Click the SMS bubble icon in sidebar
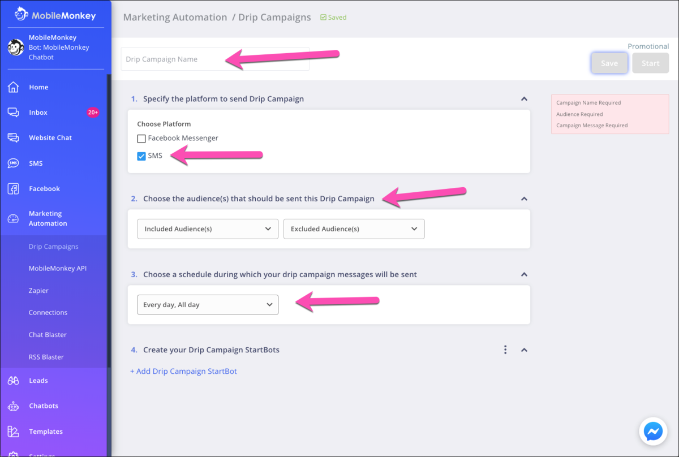The height and width of the screenshot is (457, 679). [x=14, y=163]
